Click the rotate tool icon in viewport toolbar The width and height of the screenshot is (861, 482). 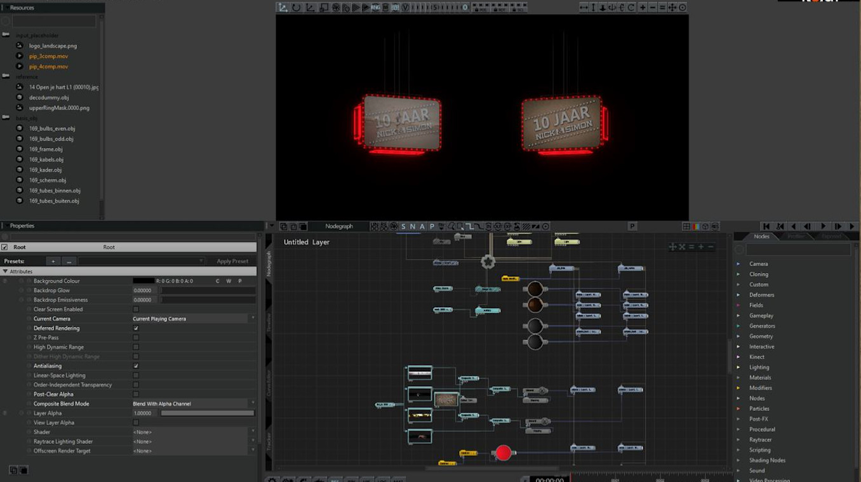(297, 8)
